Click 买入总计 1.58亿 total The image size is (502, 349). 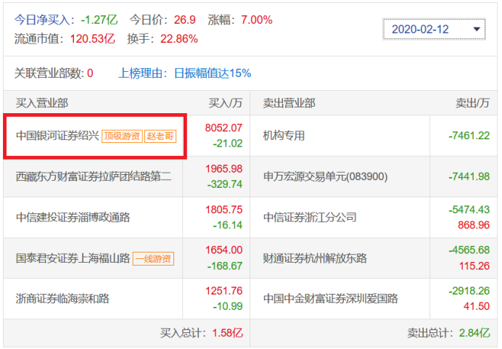202,333
